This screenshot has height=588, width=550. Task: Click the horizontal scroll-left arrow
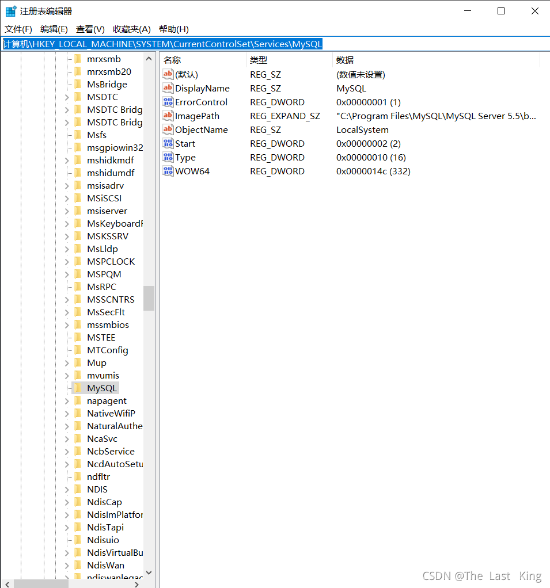tap(7, 584)
